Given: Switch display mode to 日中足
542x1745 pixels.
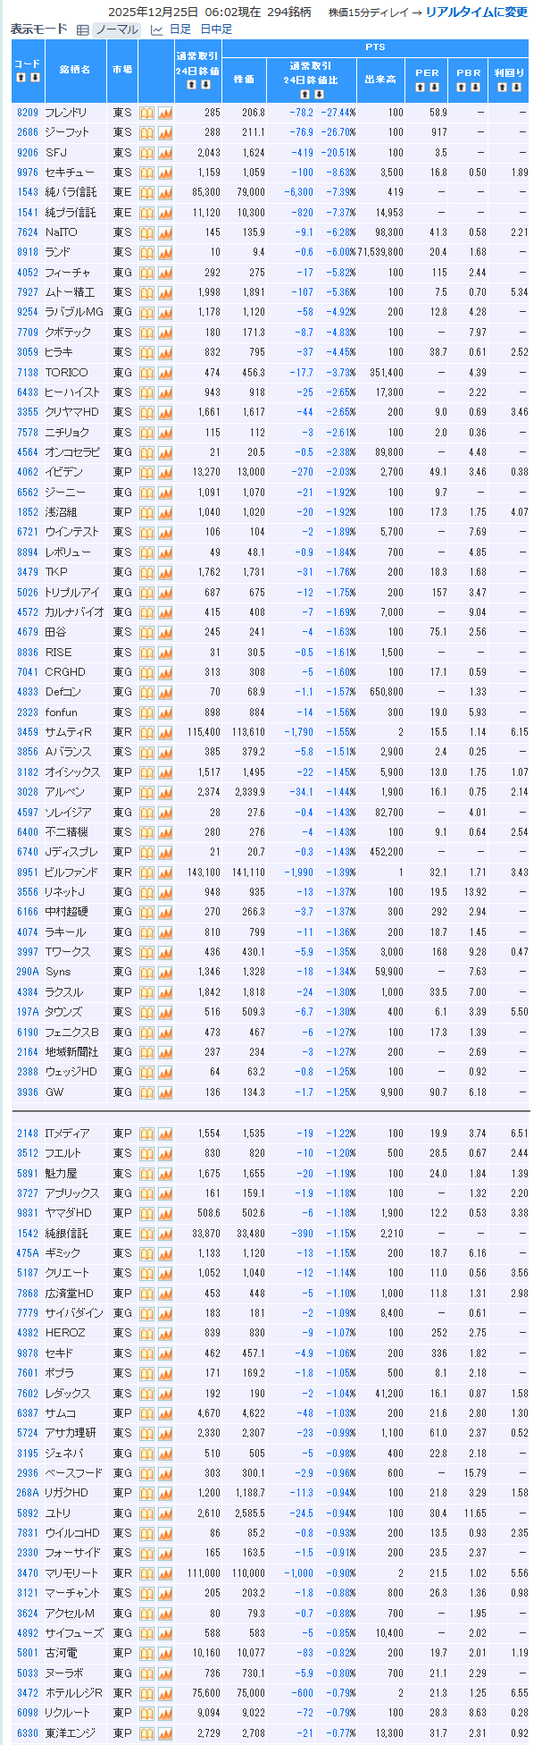Looking at the screenshot, I should coord(216,30).
